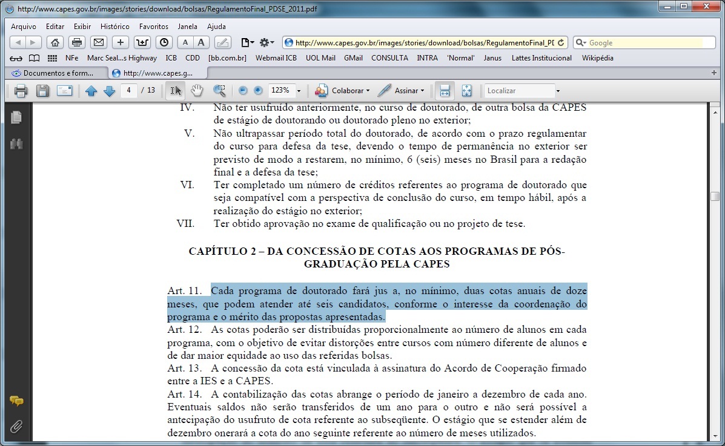
Task: Open the Exibir menu
Action: pos(82,27)
